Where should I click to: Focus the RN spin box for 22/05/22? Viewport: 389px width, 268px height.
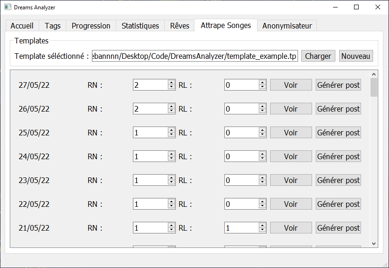150,204
